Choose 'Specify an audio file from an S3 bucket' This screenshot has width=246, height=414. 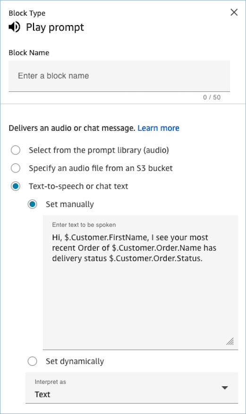16,168
